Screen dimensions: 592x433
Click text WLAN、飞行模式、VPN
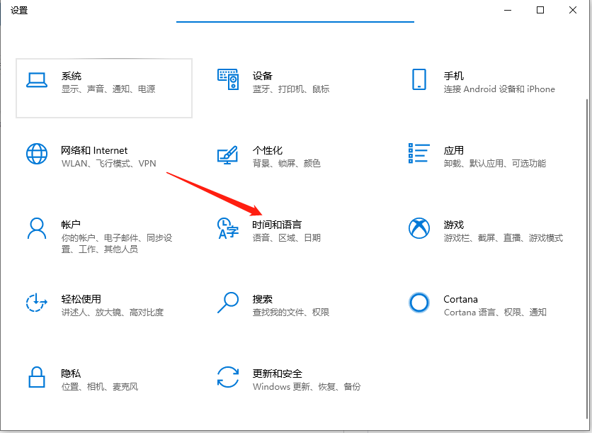click(109, 163)
